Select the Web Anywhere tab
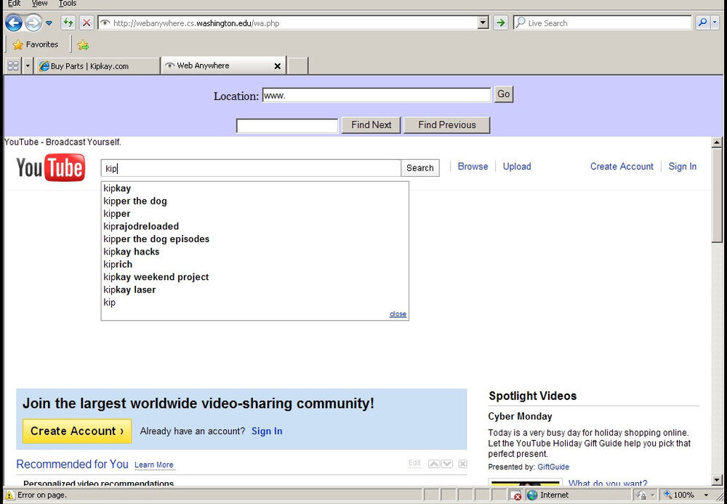 (x=218, y=65)
